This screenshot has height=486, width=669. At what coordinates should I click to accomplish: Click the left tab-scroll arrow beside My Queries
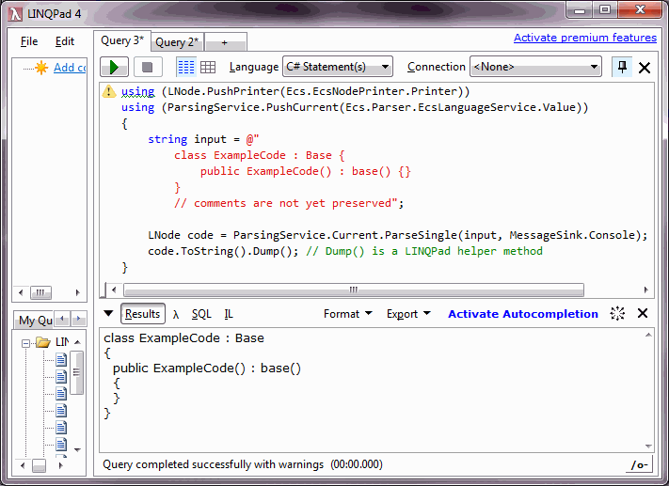click(62, 319)
